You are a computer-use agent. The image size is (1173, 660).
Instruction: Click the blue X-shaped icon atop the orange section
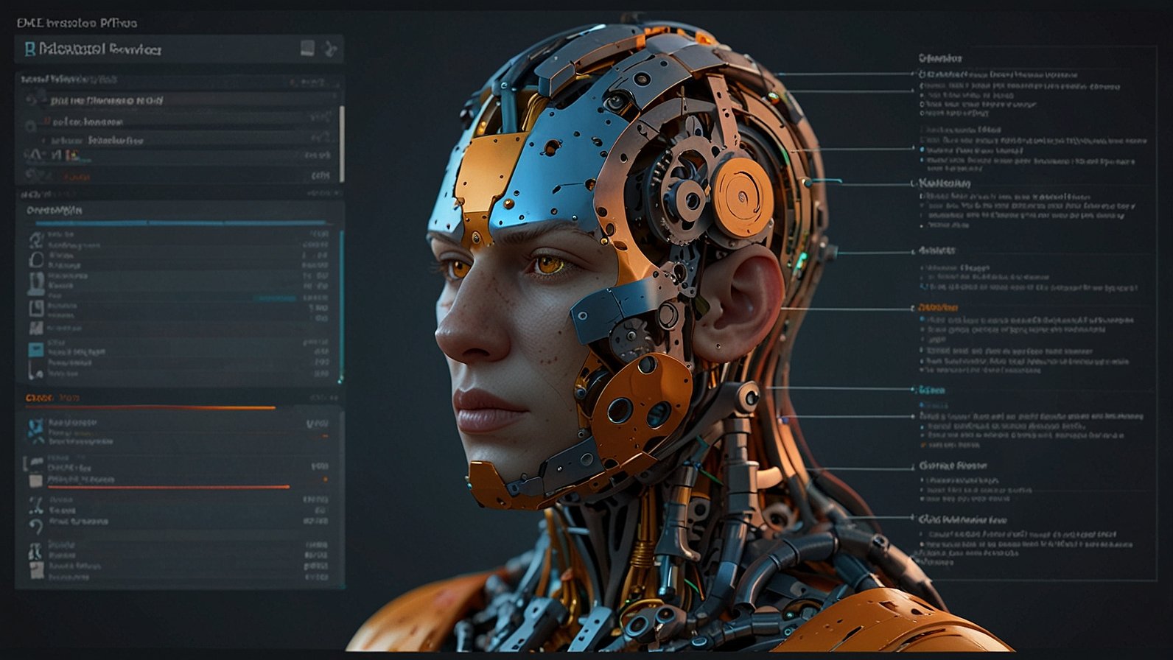35,427
